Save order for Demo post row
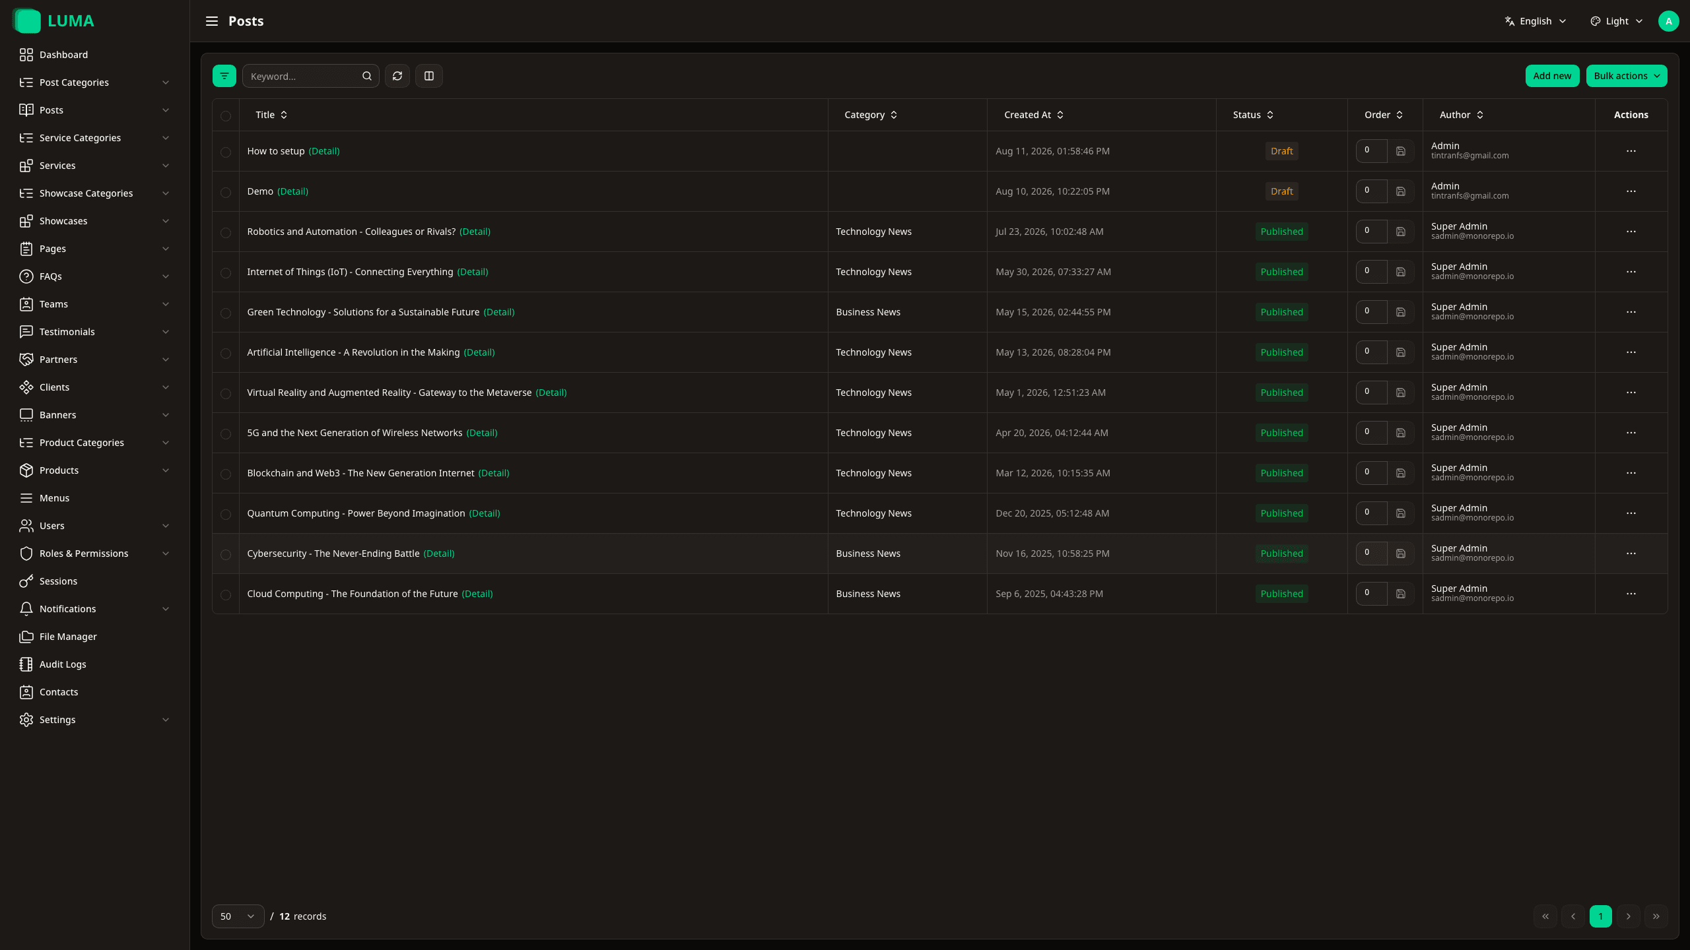1690x950 pixels. coord(1401,191)
